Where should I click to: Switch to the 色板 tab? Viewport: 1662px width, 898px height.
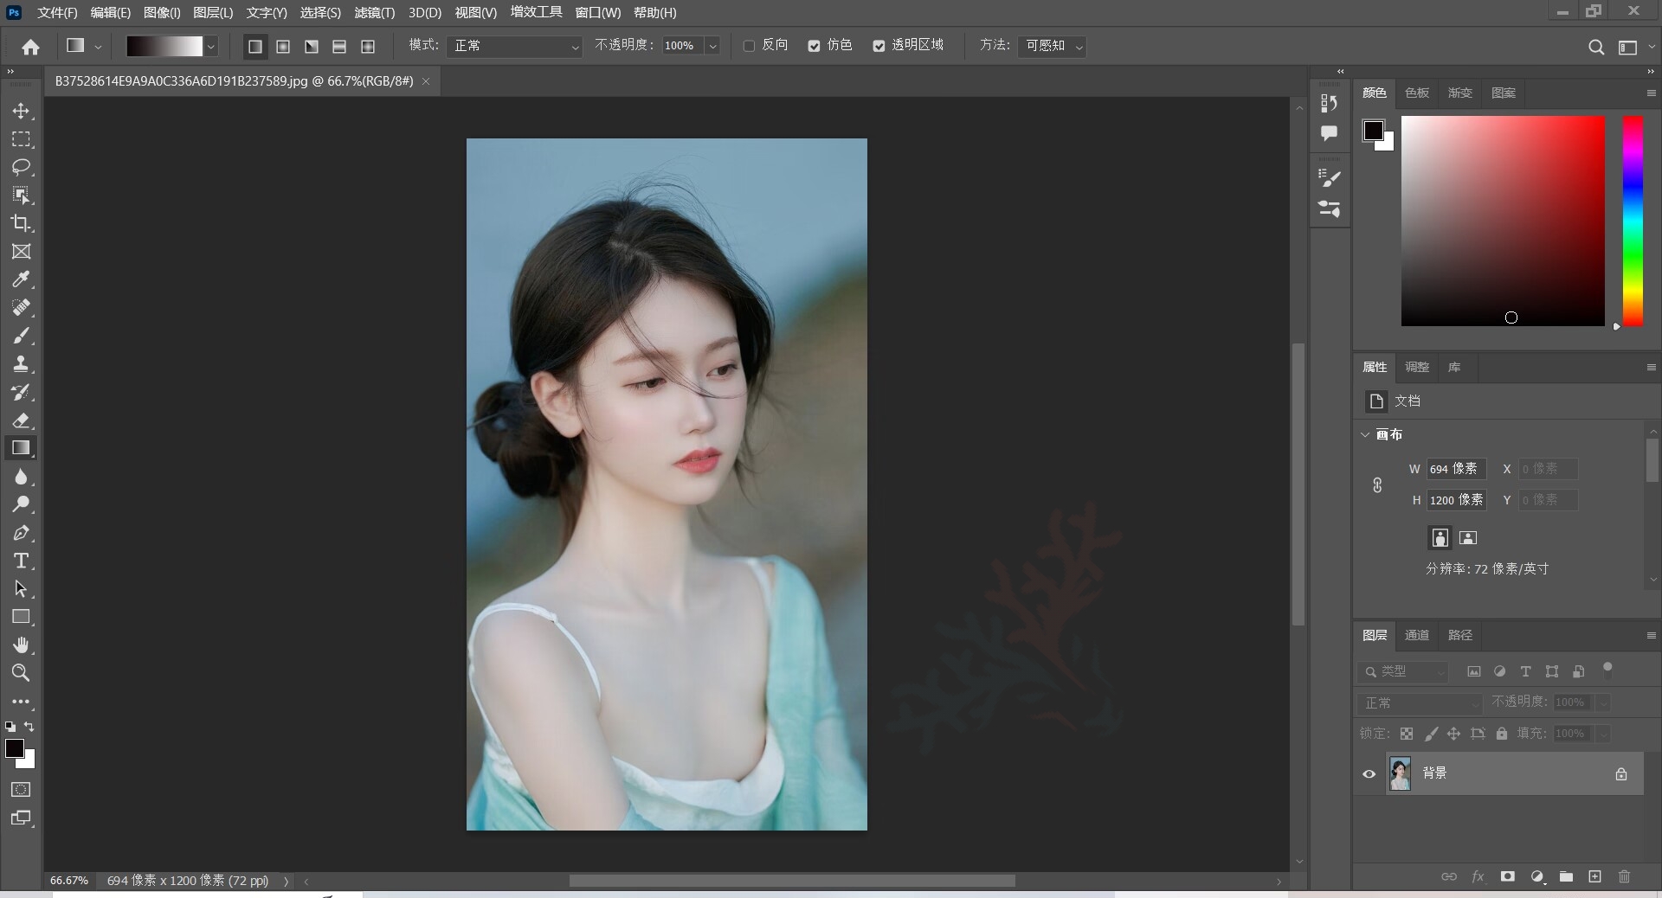tap(1417, 93)
